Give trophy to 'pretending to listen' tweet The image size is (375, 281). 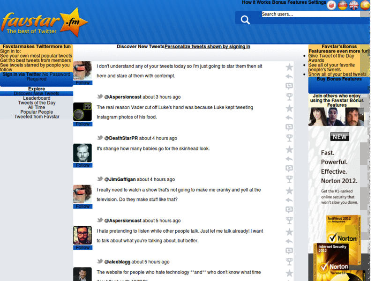[x=289, y=262]
